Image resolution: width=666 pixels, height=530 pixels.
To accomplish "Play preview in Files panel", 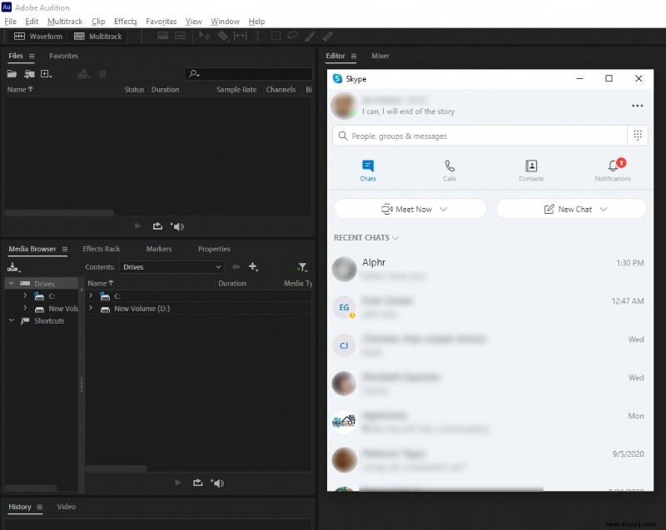I will 137,226.
